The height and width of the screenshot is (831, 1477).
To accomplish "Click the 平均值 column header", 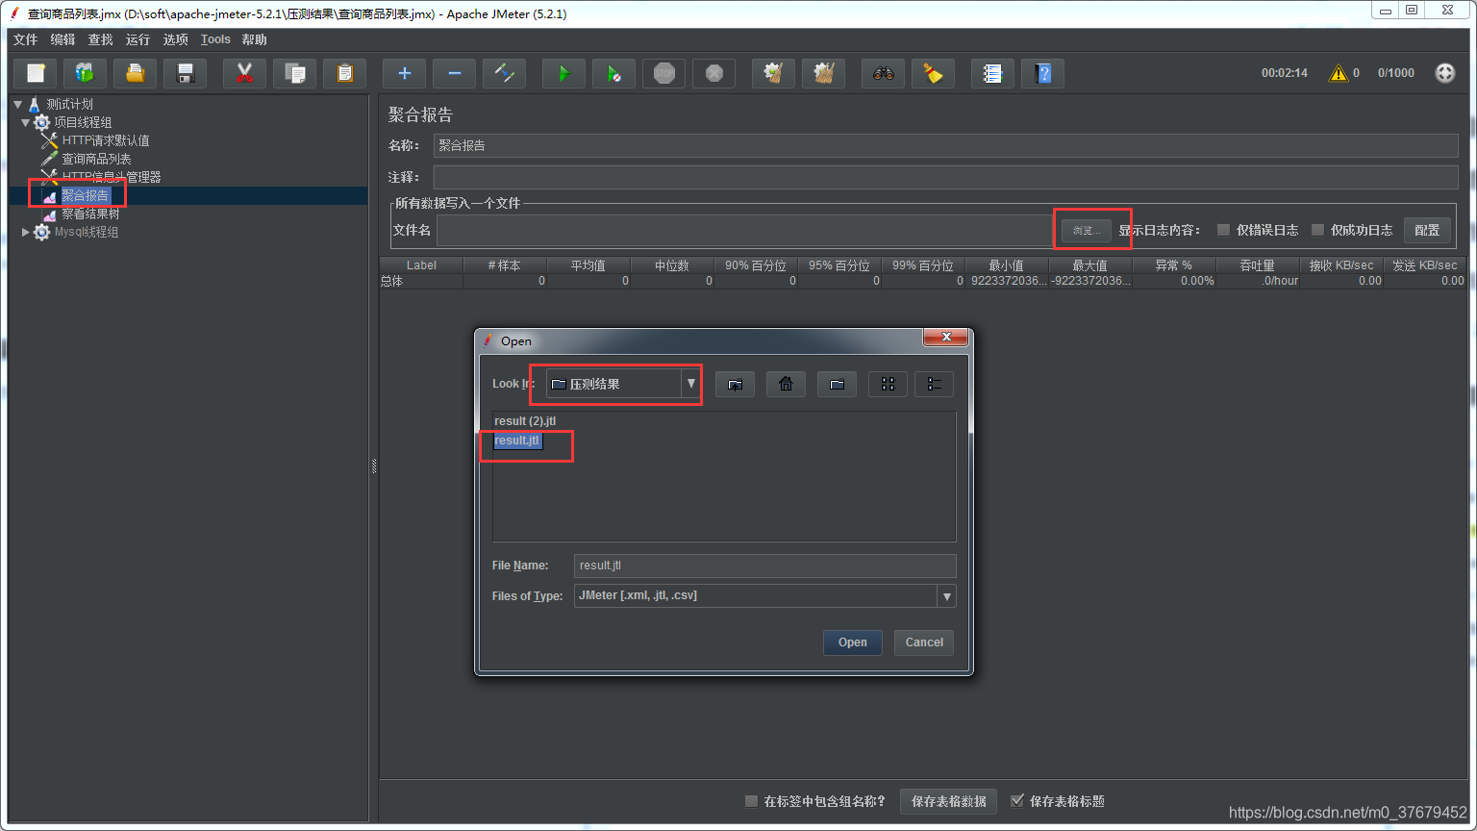I will click(x=588, y=265).
